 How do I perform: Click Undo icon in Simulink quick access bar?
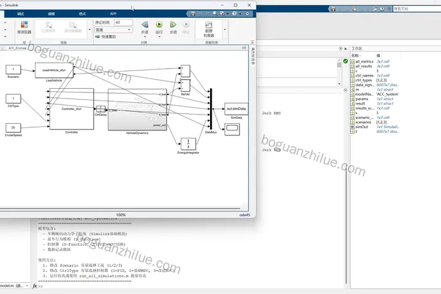pos(200,13)
